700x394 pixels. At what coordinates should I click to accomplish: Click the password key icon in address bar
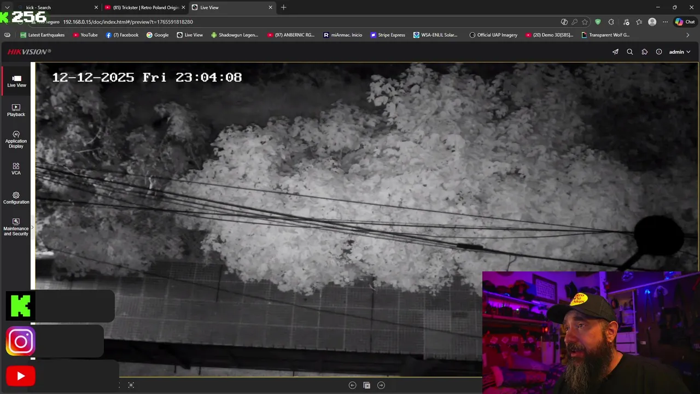(574, 22)
